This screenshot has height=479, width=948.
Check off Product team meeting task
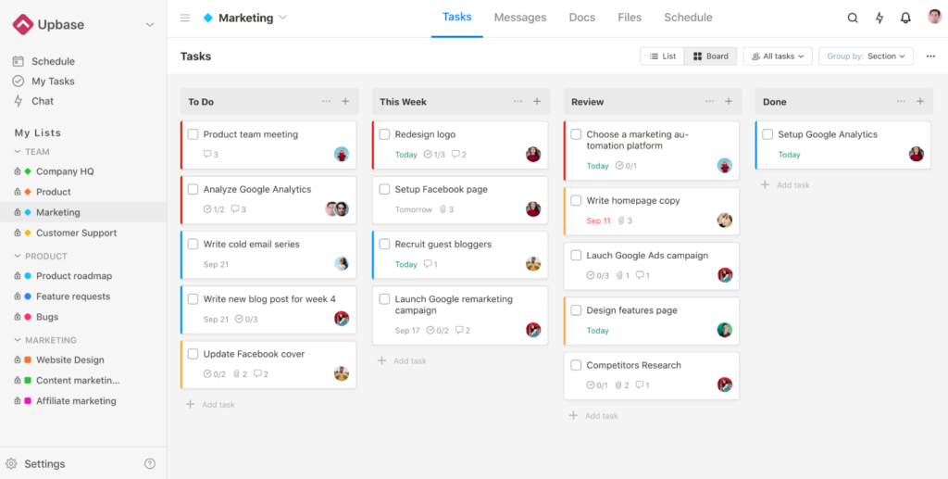coord(193,134)
